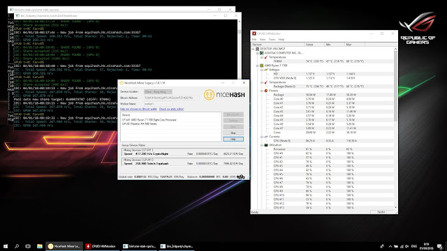Screen dimensions: 447x251
Task: Collapse the Voltages group
Action: coord(262,70)
